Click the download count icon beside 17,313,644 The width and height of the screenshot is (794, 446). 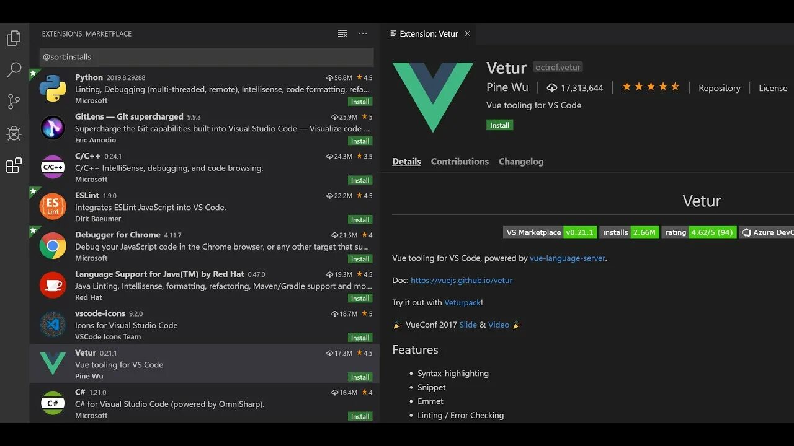pyautogui.click(x=551, y=88)
